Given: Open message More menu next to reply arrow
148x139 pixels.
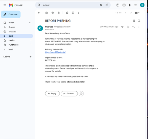Looking at the screenshot, I should tap(139, 27).
